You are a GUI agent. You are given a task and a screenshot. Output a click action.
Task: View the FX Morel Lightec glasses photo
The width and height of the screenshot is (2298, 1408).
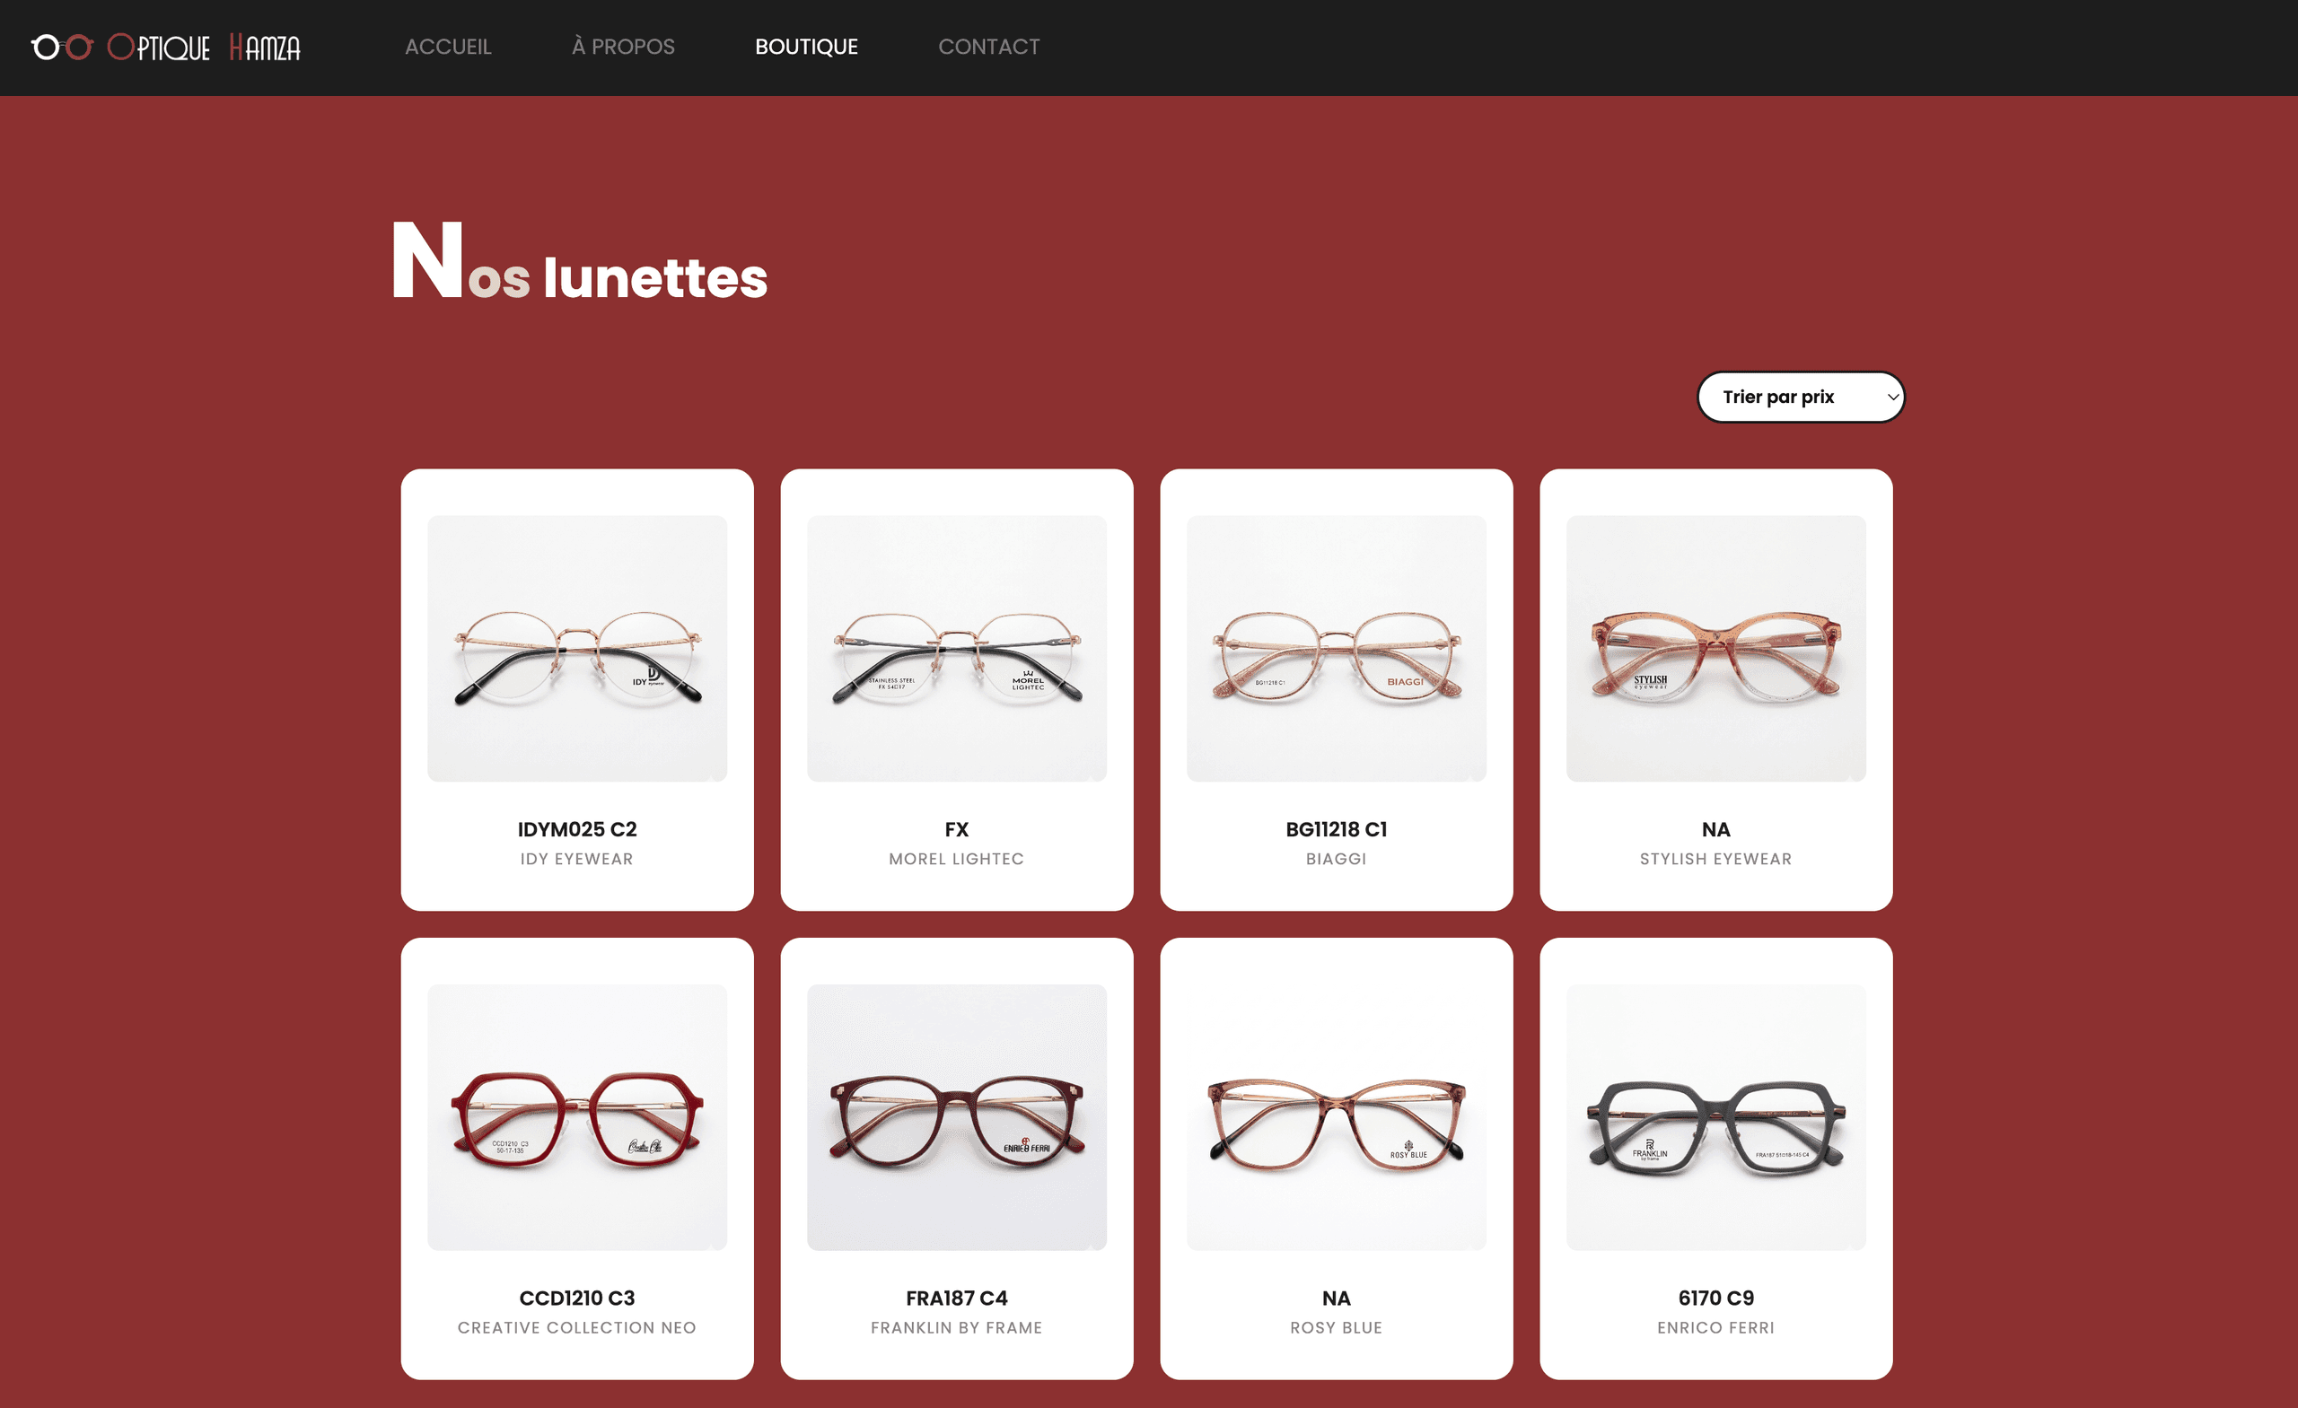[x=957, y=650]
